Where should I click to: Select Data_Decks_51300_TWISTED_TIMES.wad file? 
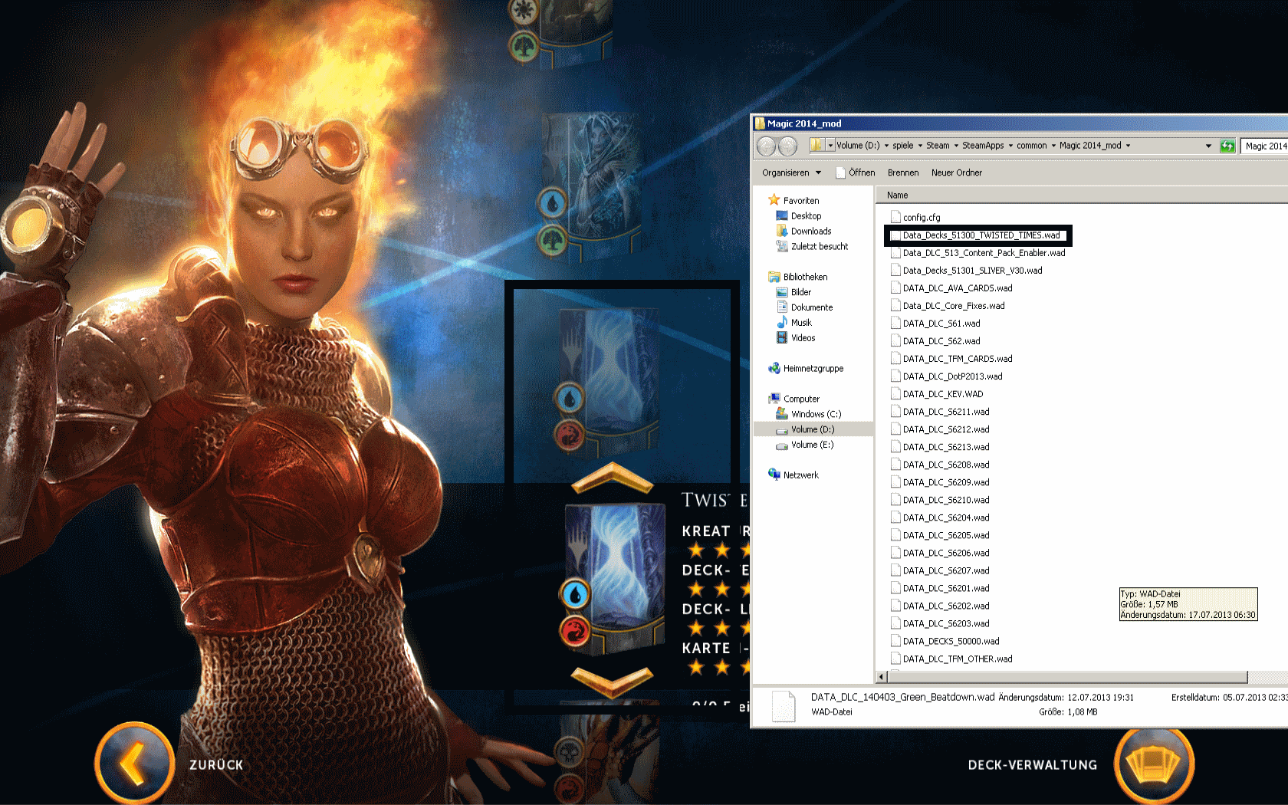click(975, 235)
